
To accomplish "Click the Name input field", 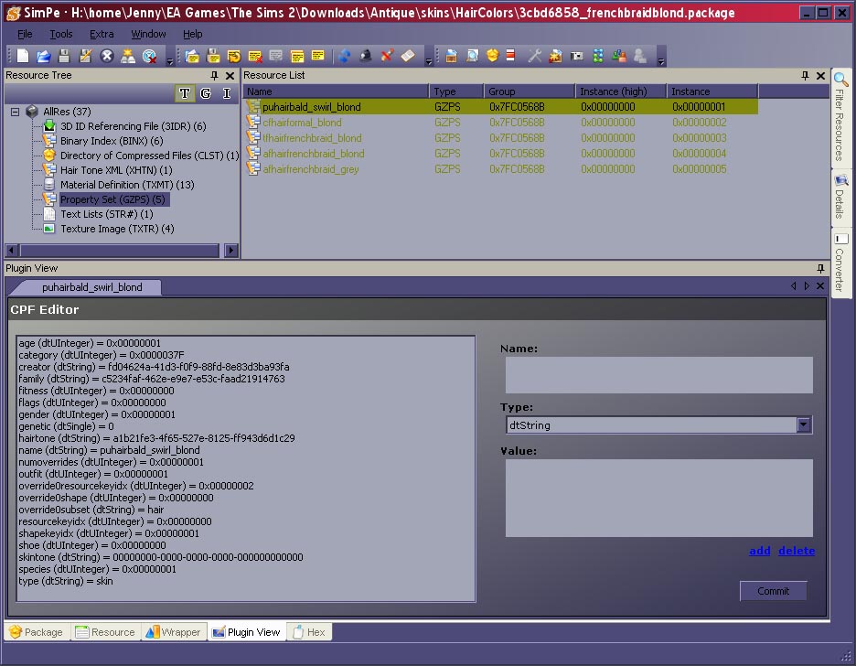I will 658,375.
